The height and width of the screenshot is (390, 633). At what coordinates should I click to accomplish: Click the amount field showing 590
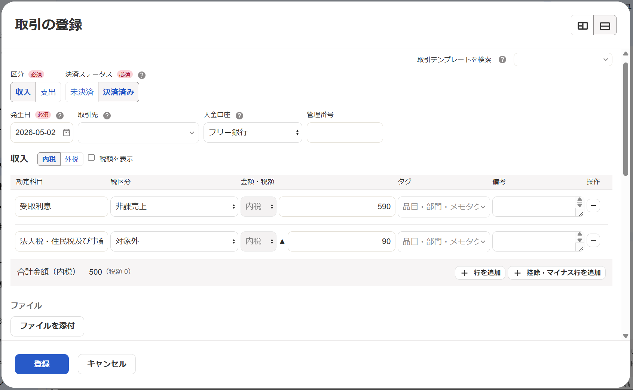point(337,207)
